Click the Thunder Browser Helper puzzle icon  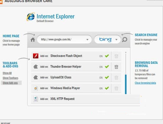pos(35,67)
